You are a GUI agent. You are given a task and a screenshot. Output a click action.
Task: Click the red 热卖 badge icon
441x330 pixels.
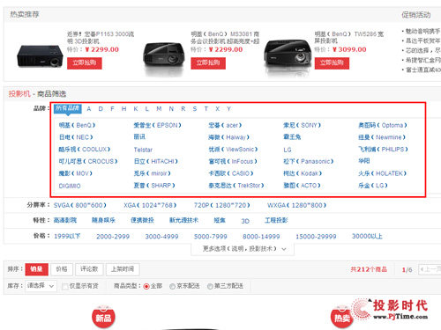[342, 317]
